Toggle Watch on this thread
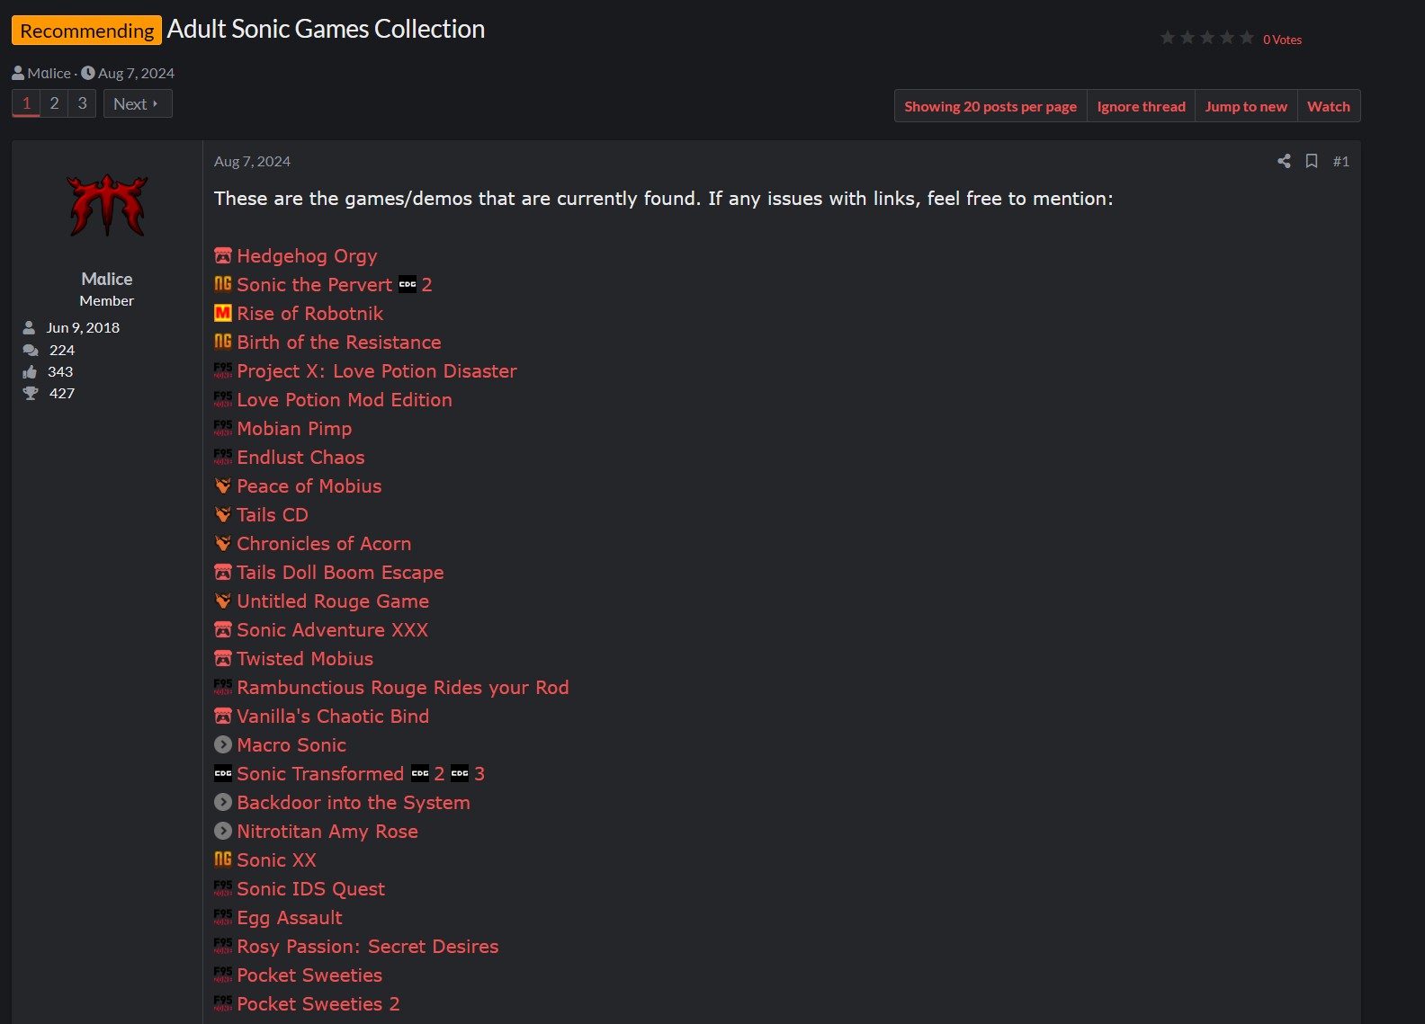This screenshot has width=1425, height=1024. click(x=1329, y=106)
